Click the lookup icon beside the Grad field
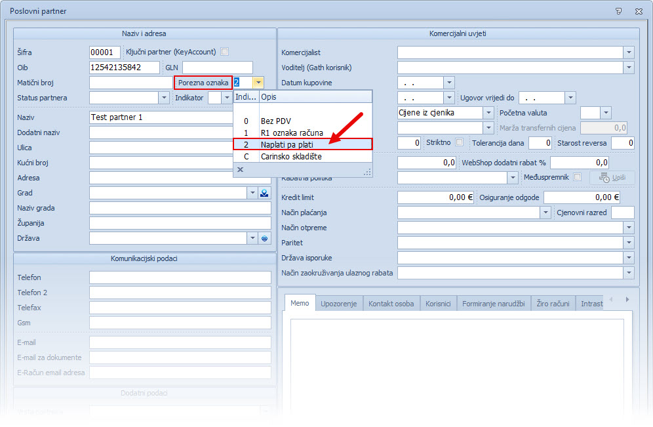653x427 pixels. pos(265,193)
